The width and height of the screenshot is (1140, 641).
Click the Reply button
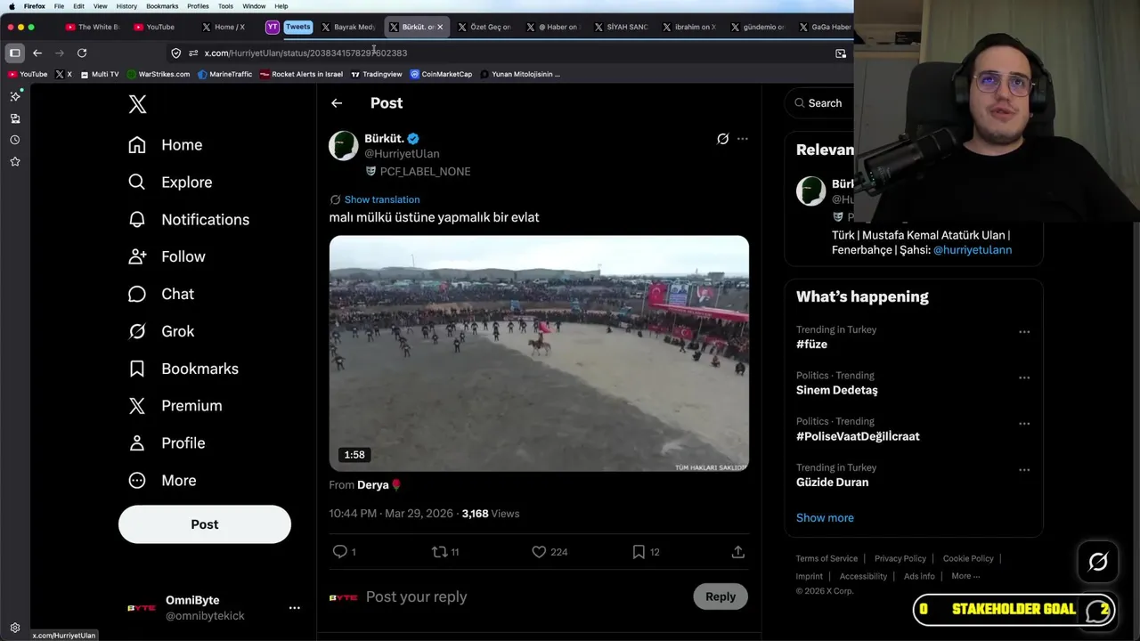[721, 596]
